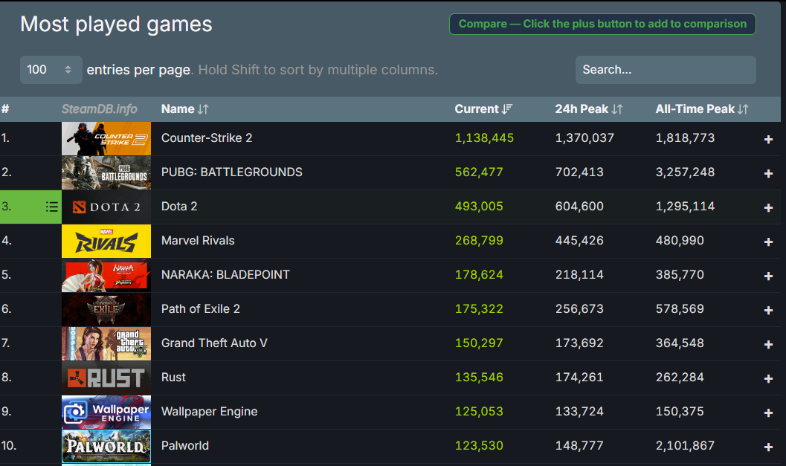Open the Dota 2 name link
The height and width of the screenshot is (466, 786).
click(179, 206)
